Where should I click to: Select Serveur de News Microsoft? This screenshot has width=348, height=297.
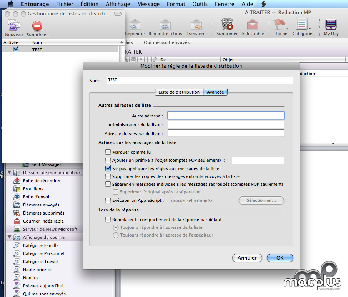50,229
